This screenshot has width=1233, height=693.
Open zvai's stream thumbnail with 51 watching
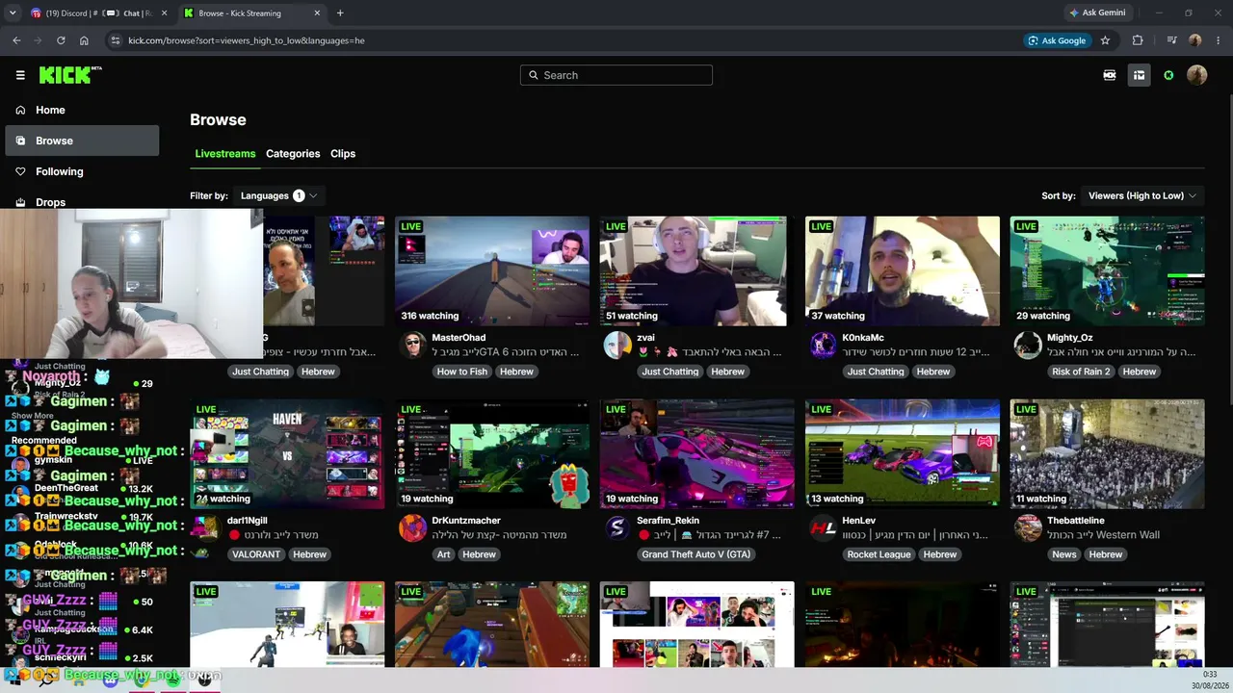click(x=696, y=271)
